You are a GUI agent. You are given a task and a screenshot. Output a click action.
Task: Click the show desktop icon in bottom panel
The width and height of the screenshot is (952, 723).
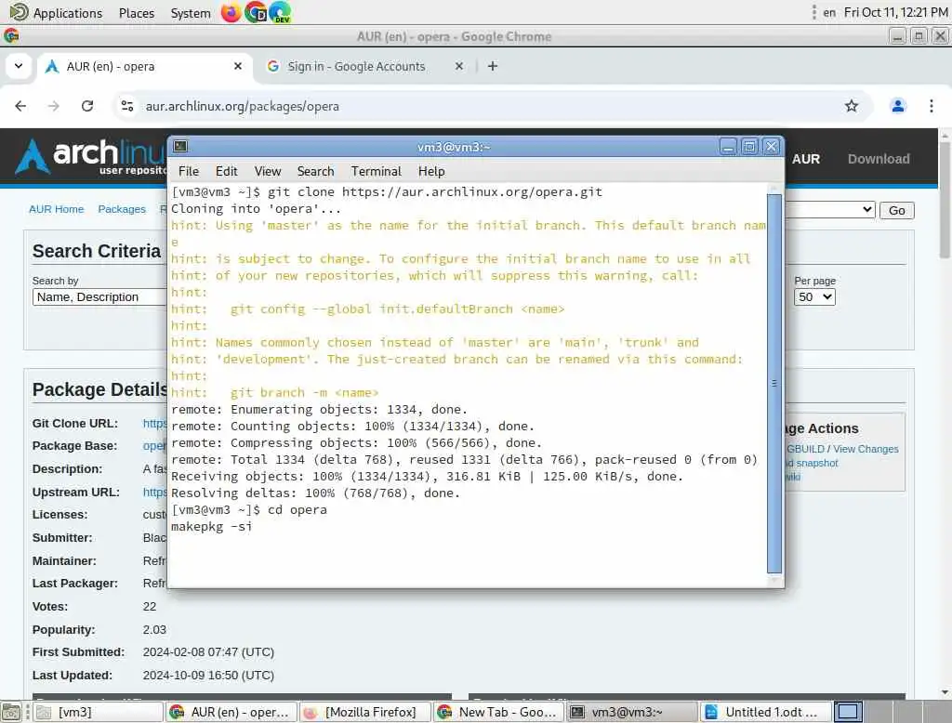(x=10, y=712)
